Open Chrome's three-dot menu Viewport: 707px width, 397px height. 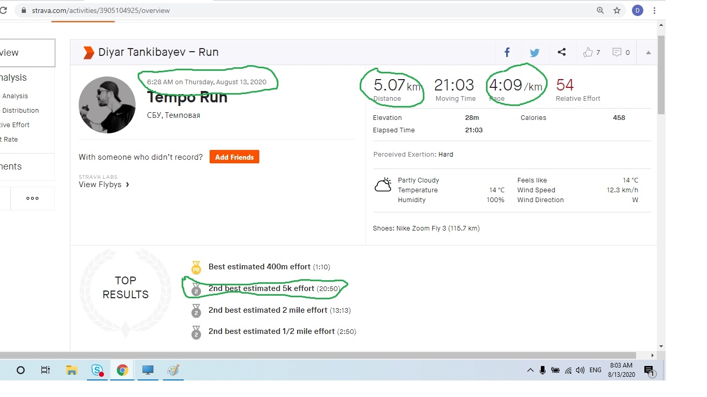pyautogui.click(x=655, y=10)
